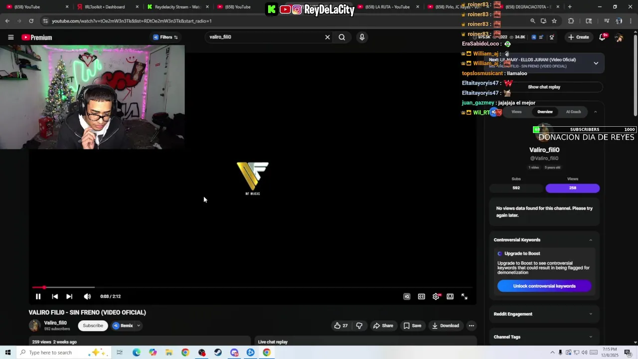
Task: Open YouTube guide hamburger menu
Action: pos(10,37)
